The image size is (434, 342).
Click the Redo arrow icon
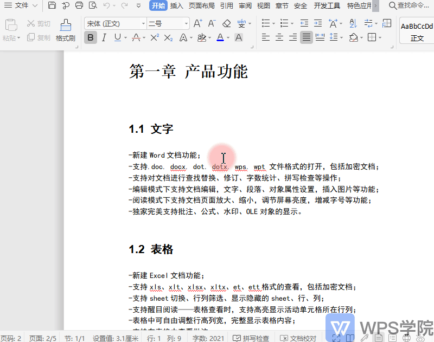pos(125,5)
